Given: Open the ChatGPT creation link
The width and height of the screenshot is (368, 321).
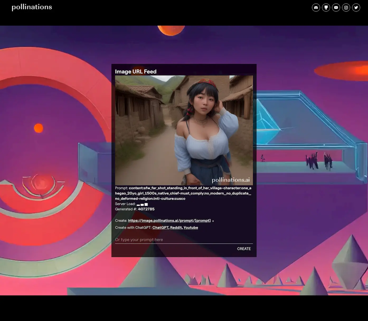Looking at the screenshot, I should [161, 227].
